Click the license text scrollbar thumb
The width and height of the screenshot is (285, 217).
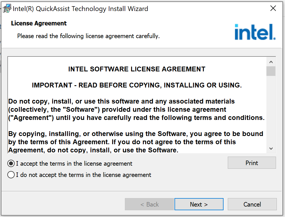coord(271,71)
